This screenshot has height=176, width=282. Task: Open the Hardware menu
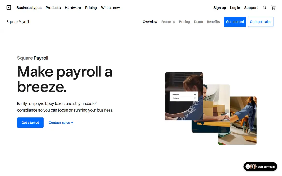(x=73, y=8)
